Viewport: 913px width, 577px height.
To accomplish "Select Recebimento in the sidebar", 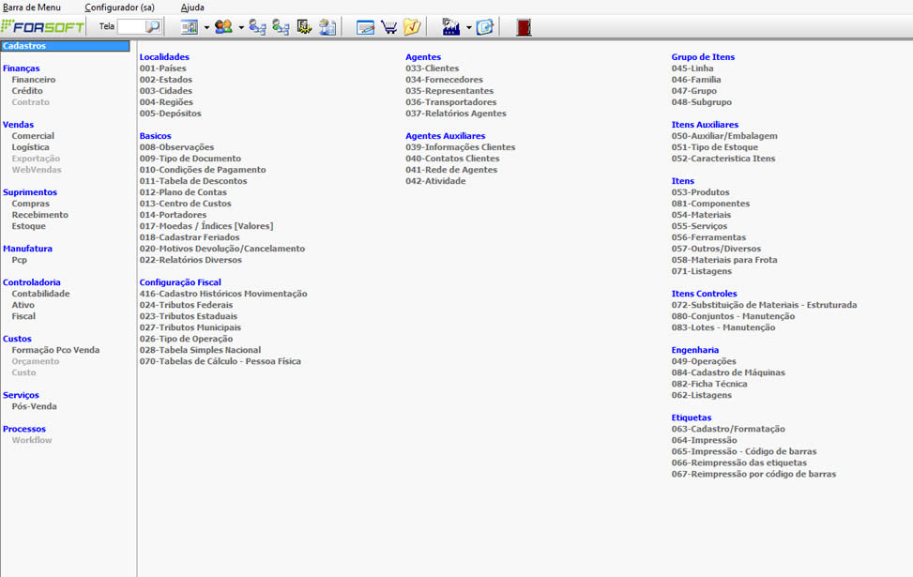I will pos(40,215).
